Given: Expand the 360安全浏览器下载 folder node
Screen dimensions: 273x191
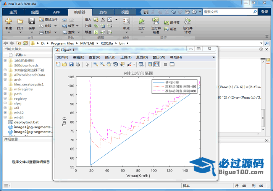Looking at the screenshot, I should click(x=5, y=70).
